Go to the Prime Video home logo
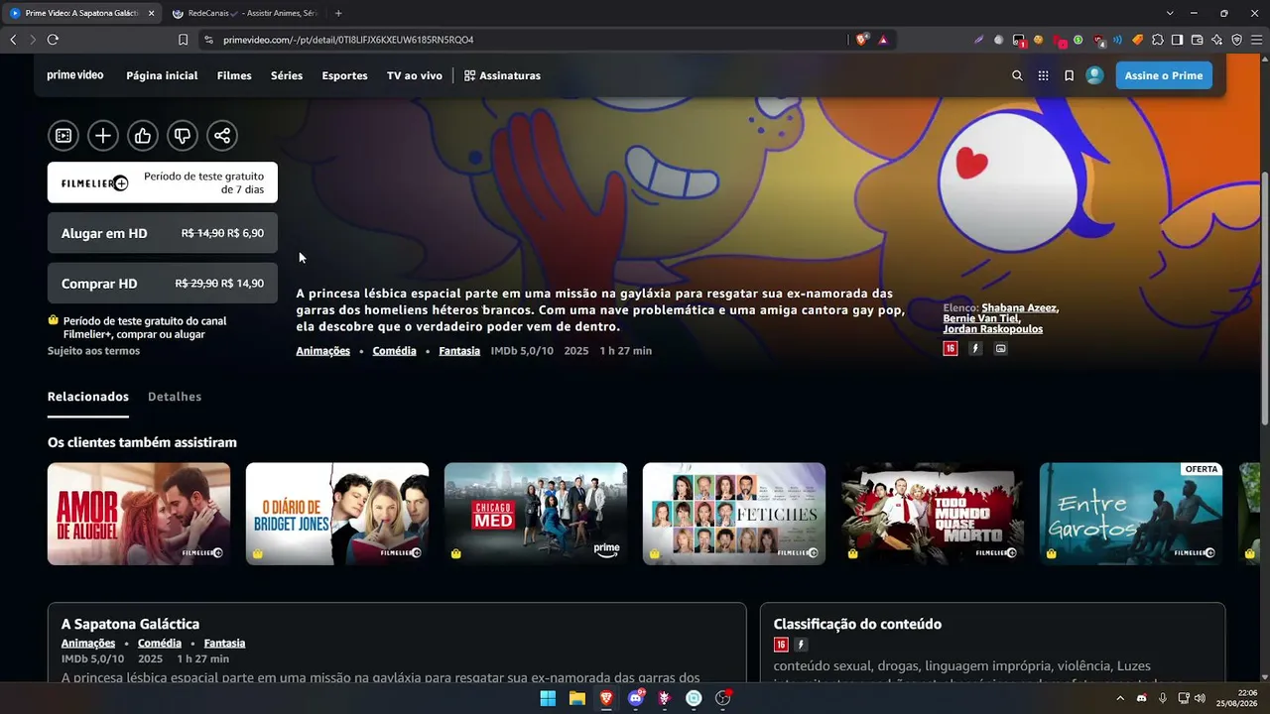This screenshot has height=714, width=1270. tap(75, 75)
